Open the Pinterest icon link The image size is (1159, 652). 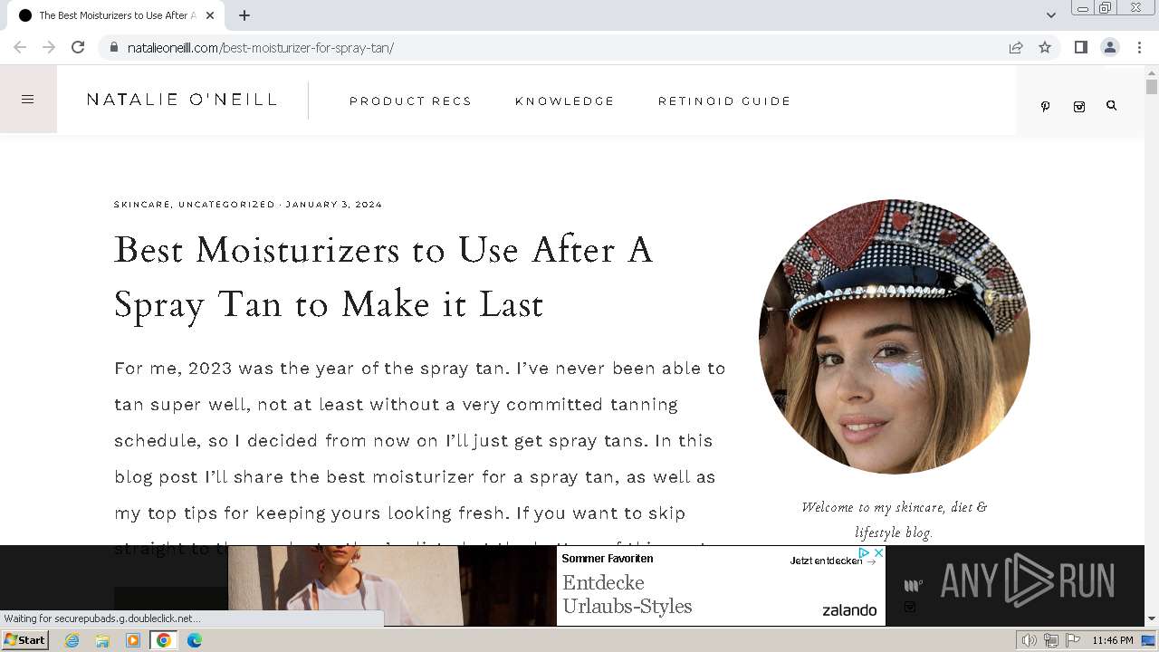(1045, 107)
